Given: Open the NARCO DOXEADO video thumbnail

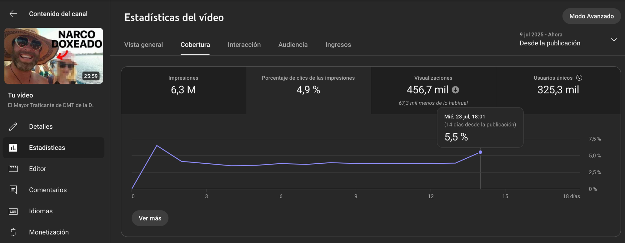Looking at the screenshot, I should (54, 56).
